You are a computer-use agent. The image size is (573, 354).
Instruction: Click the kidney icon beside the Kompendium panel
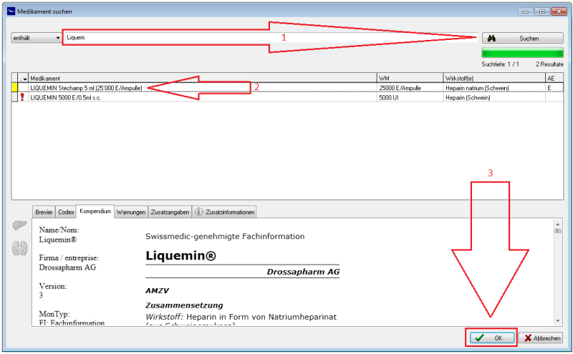pos(20,248)
